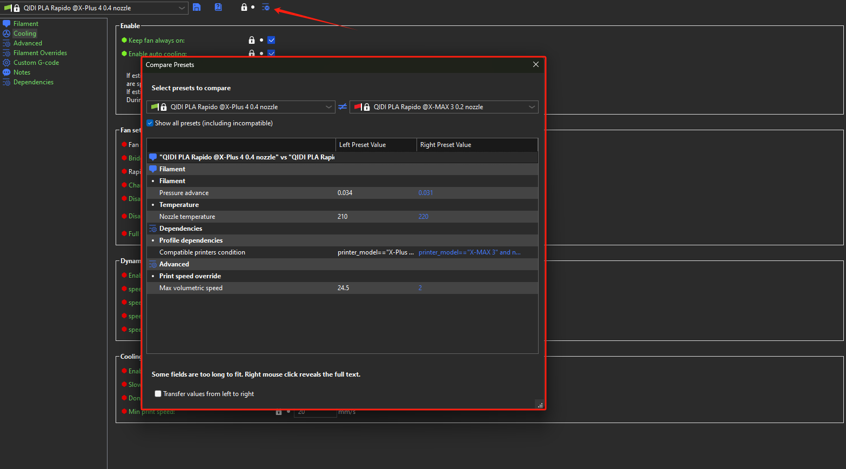Screen dimensions: 846x469
Task: Open the preset selector at top left
Action: (95, 8)
